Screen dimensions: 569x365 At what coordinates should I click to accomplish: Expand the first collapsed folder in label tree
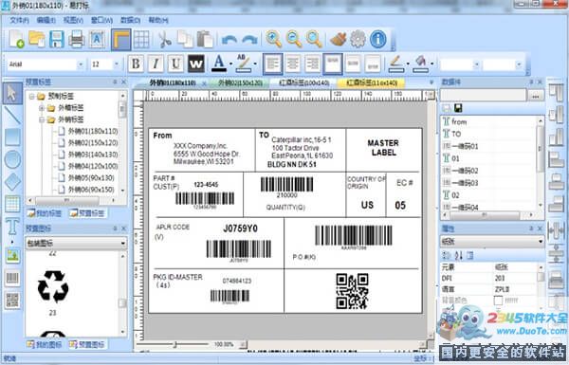[42, 108]
